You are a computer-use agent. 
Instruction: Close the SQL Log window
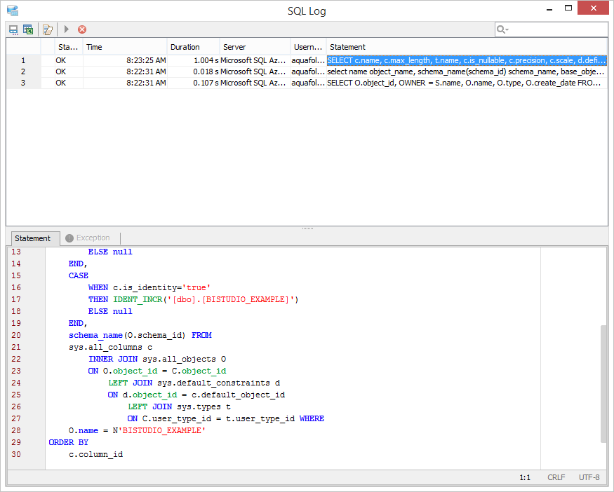(x=593, y=8)
